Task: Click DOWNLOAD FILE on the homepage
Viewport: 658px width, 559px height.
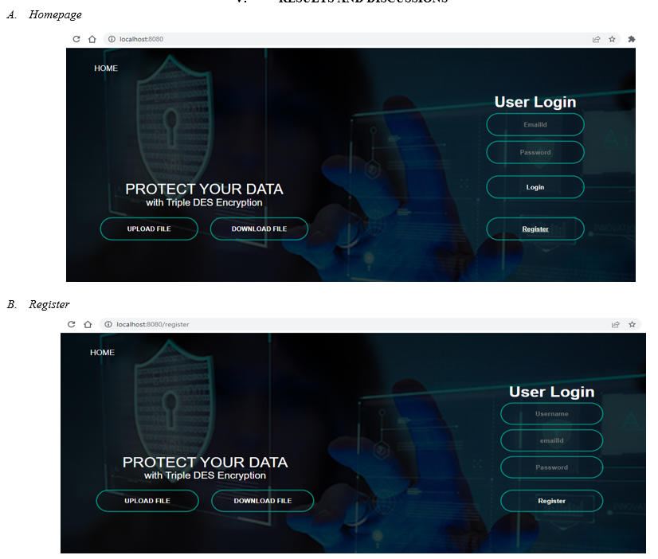Action: click(259, 229)
